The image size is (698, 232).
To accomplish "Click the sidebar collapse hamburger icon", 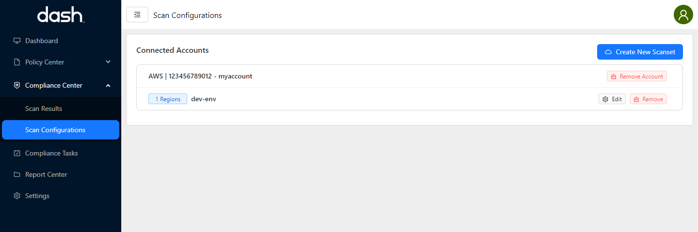I will click(x=137, y=15).
